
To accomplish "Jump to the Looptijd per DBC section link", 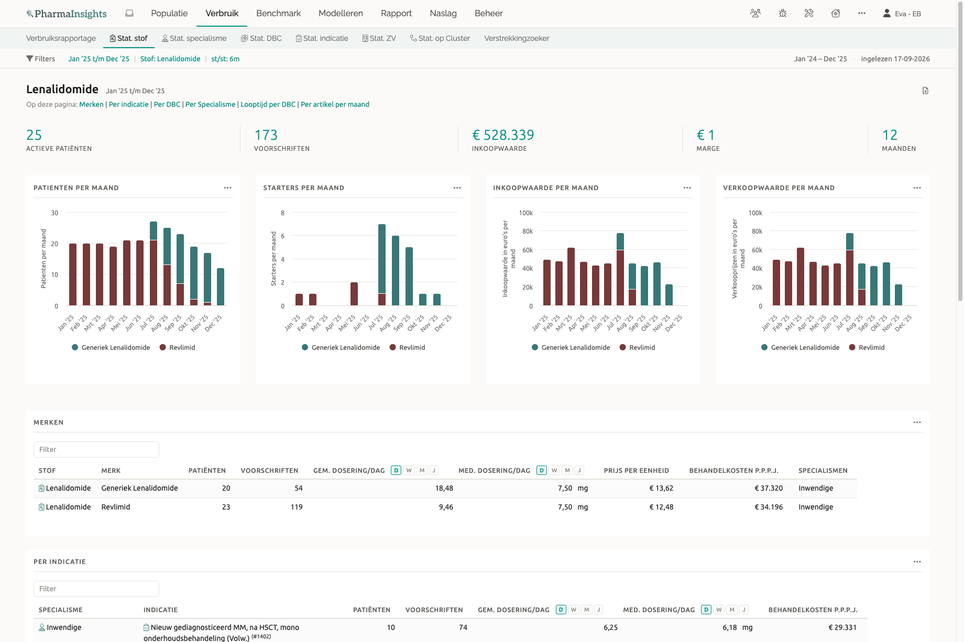I will [268, 104].
